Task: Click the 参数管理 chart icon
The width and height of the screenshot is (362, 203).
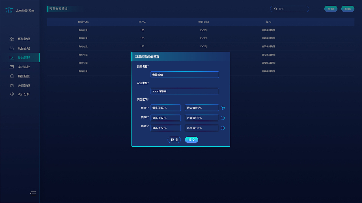Action: [12, 58]
